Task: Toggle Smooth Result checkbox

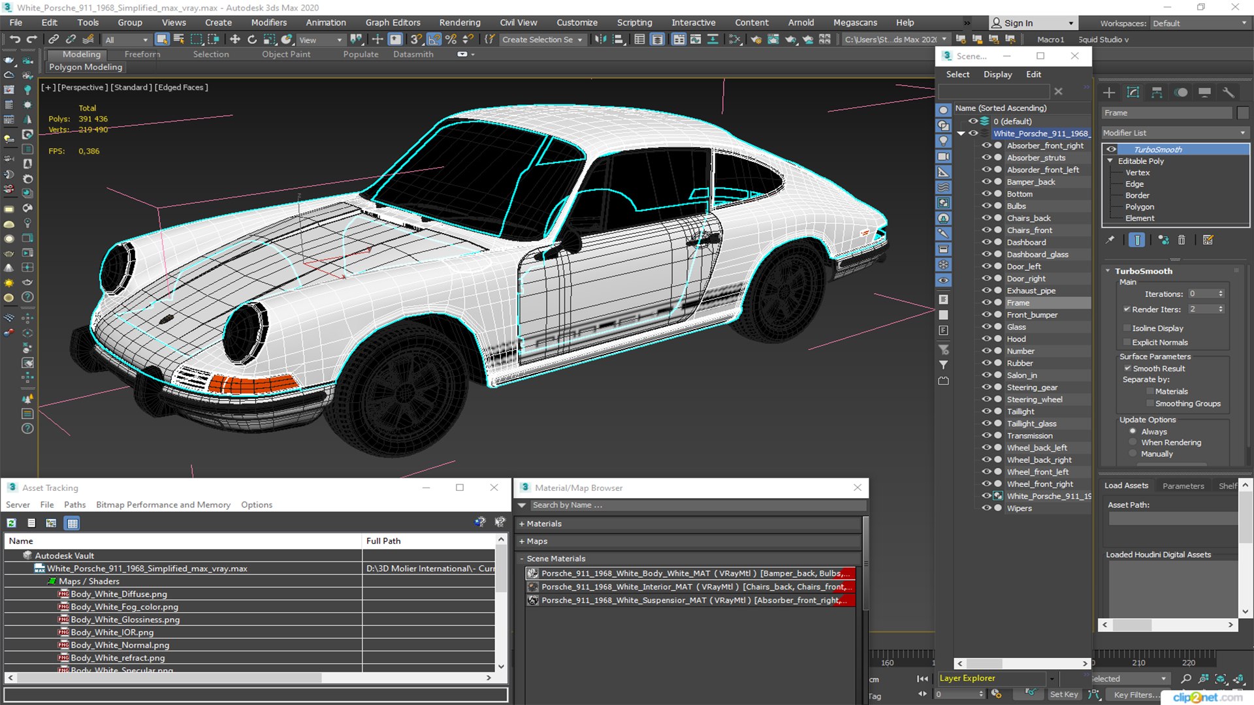Action: pyautogui.click(x=1127, y=369)
